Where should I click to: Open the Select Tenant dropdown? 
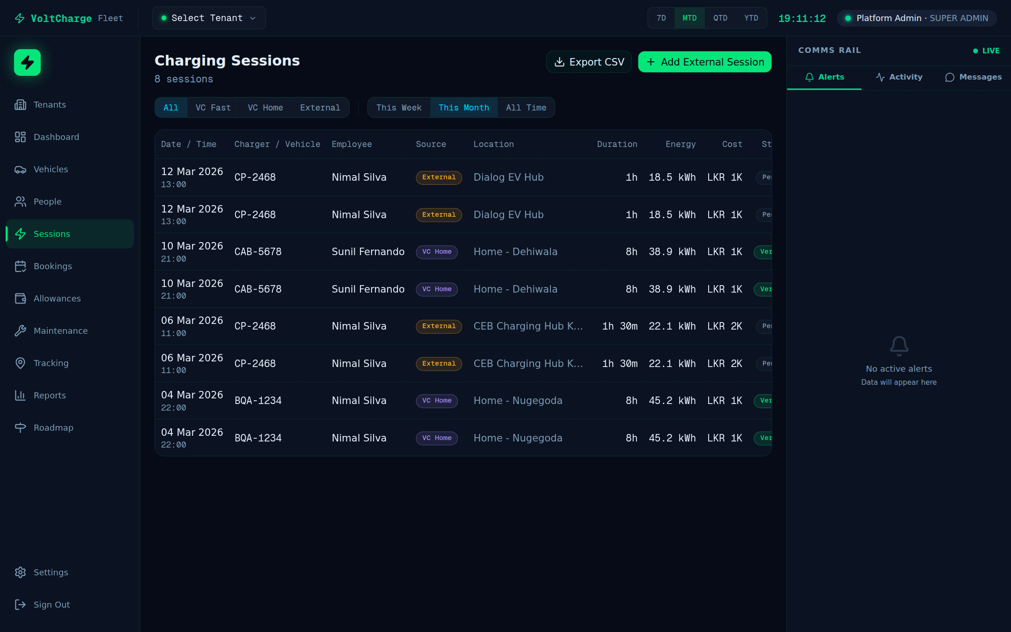point(208,18)
